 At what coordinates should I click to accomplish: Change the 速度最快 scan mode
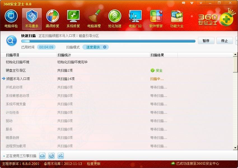point(93,47)
